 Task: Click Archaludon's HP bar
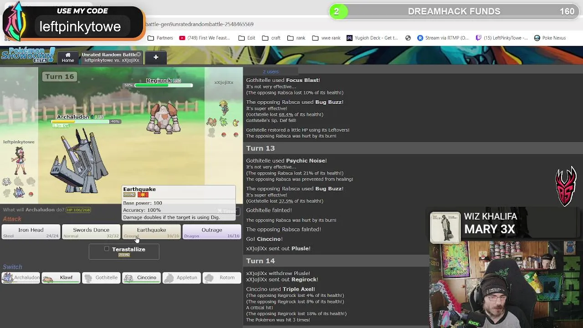(81, 122)
